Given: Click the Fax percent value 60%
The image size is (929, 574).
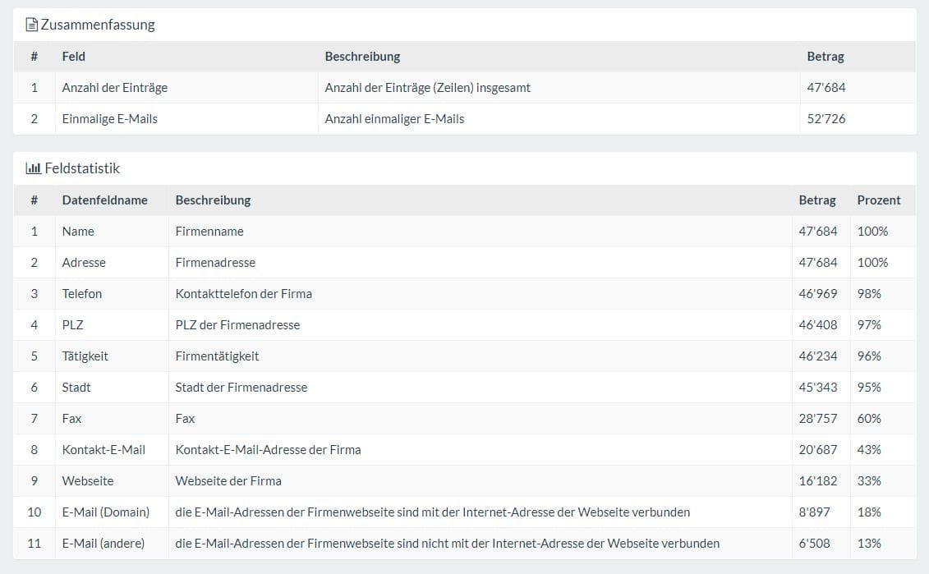Looking at the screenshot, I should 869,419.
